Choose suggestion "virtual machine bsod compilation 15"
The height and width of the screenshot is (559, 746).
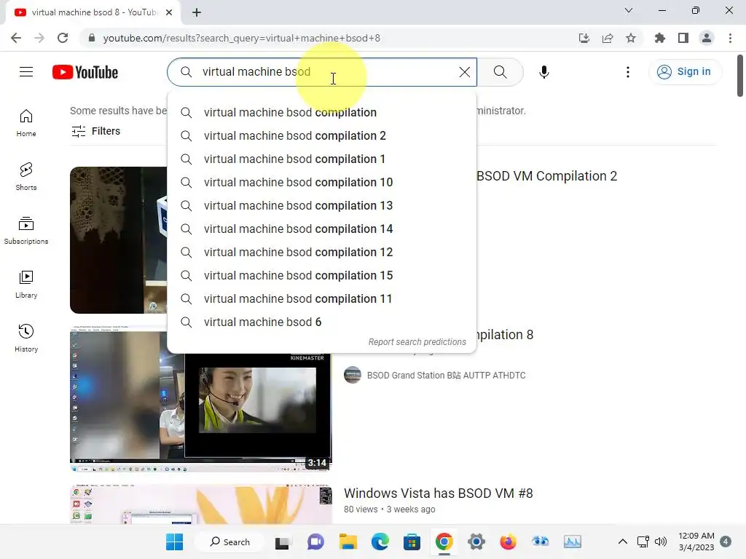click(321, 275)
